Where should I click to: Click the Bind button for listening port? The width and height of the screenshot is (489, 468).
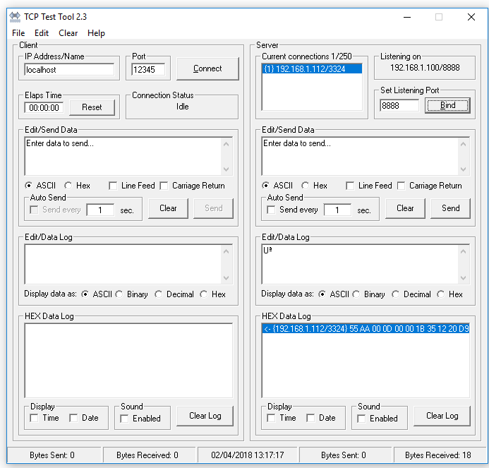[447, 105]
